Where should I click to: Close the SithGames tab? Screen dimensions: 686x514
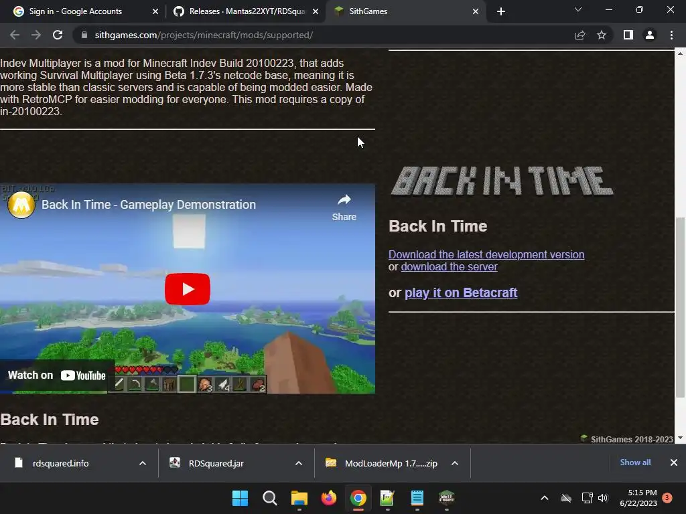[476, 11]
